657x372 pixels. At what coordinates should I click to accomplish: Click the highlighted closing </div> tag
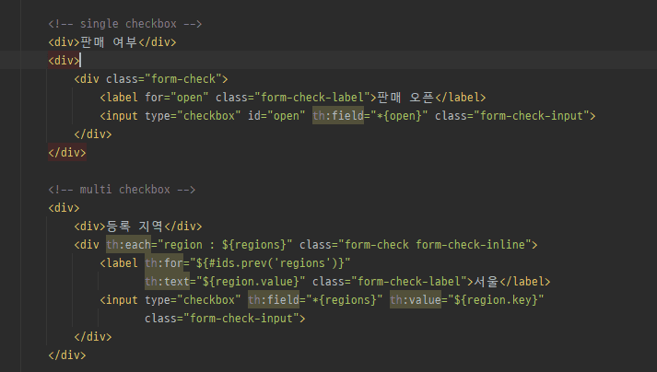pos(67,153)
